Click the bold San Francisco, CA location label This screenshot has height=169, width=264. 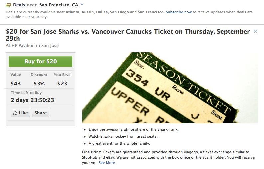pos(59,5)
